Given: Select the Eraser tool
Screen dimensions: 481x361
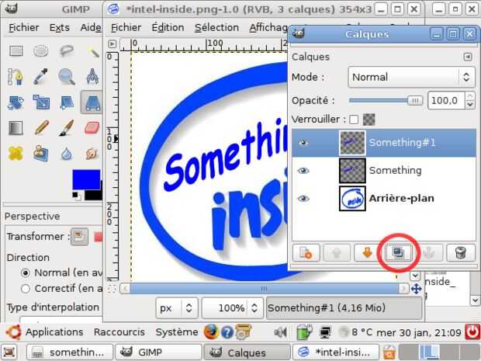Looking at the screenshot, I should pos(92,127).
